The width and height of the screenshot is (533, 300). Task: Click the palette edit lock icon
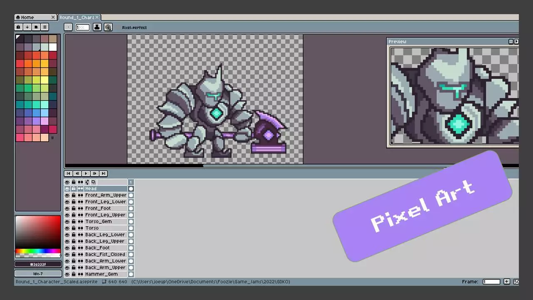[18, 27]
